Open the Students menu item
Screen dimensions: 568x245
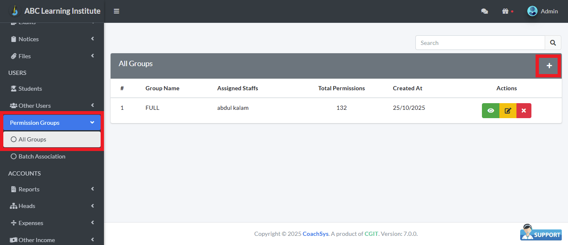point(30,89)
